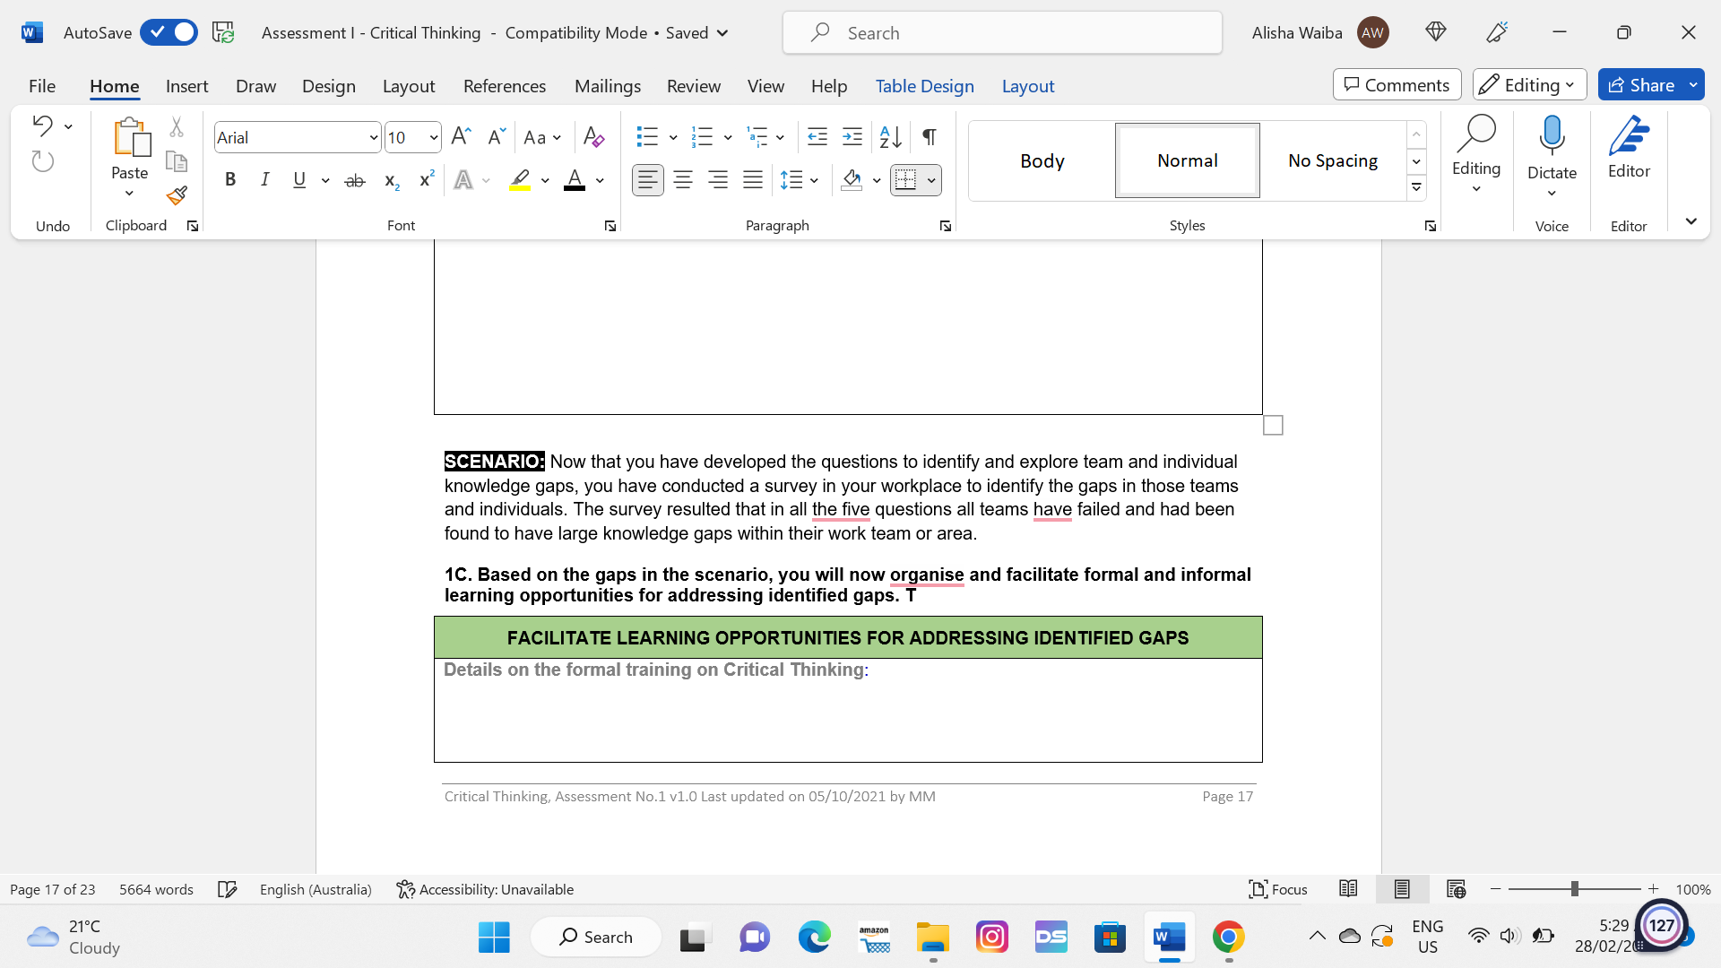Select the subscript icon
Screen dimensions: 1721x968
click(390, 180)
